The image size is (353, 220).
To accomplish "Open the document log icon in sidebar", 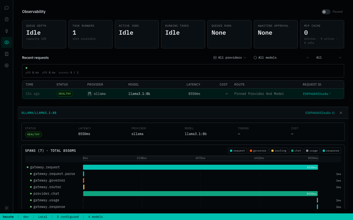I will pos(7,54).
